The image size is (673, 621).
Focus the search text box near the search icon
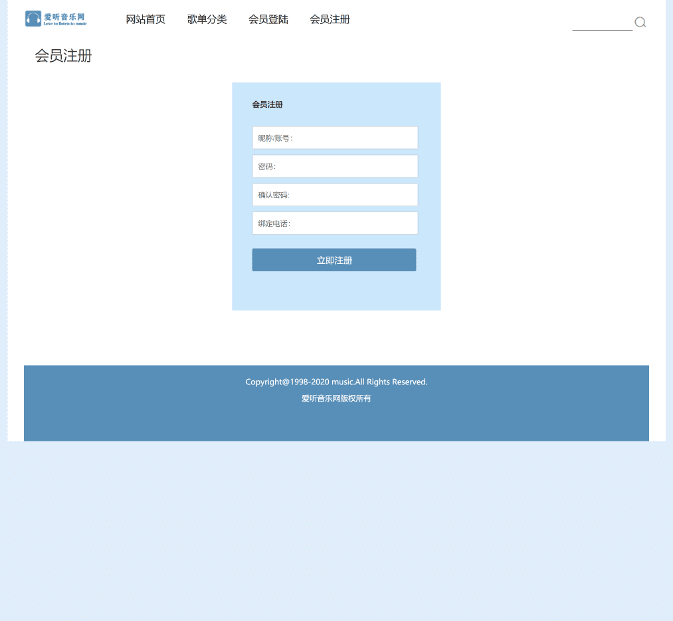pos(601,27)
